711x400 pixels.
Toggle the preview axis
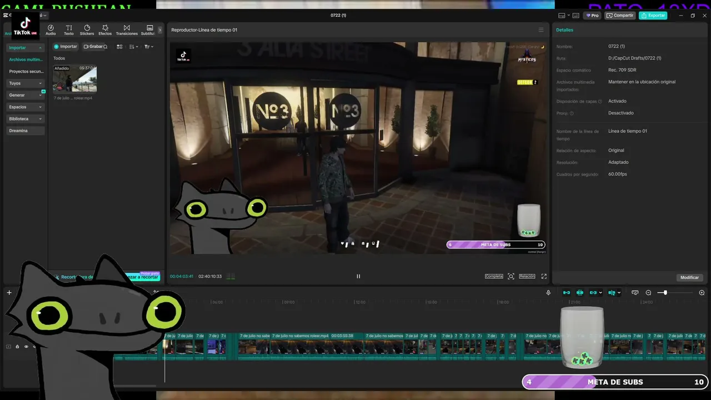coord(612,293)
